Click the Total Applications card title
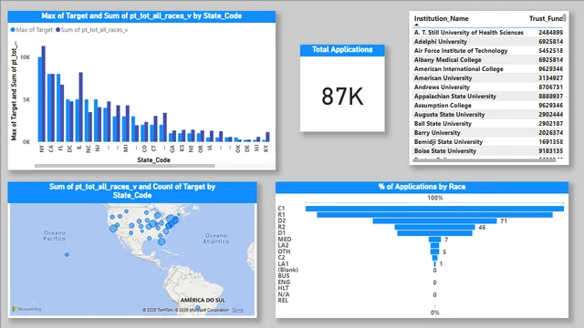 342,50
